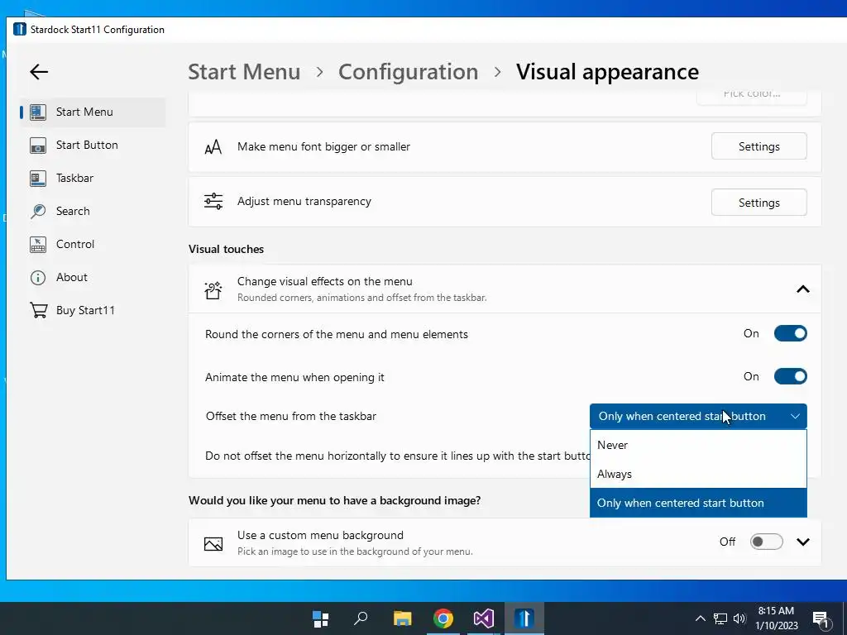Image resolution: width=847 pixels, height=635 pixels.
Task: Open Search settings in the sidebar
Action: click(x=93, y=211)
